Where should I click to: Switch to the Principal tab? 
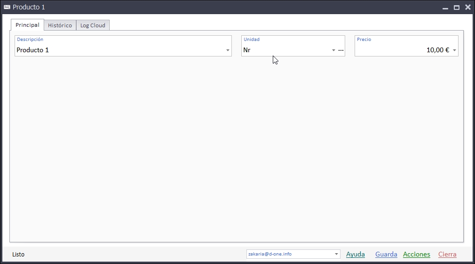27,25
